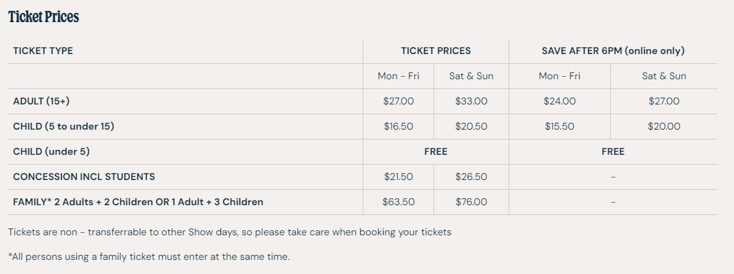The height and width of the screenshot is (274, 734).
Task: Click SAVE AFTER 6PM (online only) header
Action: pyautogui.click(x=613, y=51)
